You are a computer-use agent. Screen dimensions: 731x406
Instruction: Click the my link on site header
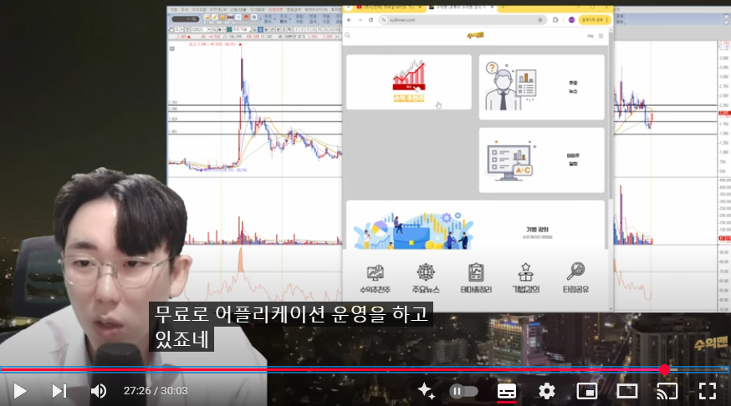[590, 36]
